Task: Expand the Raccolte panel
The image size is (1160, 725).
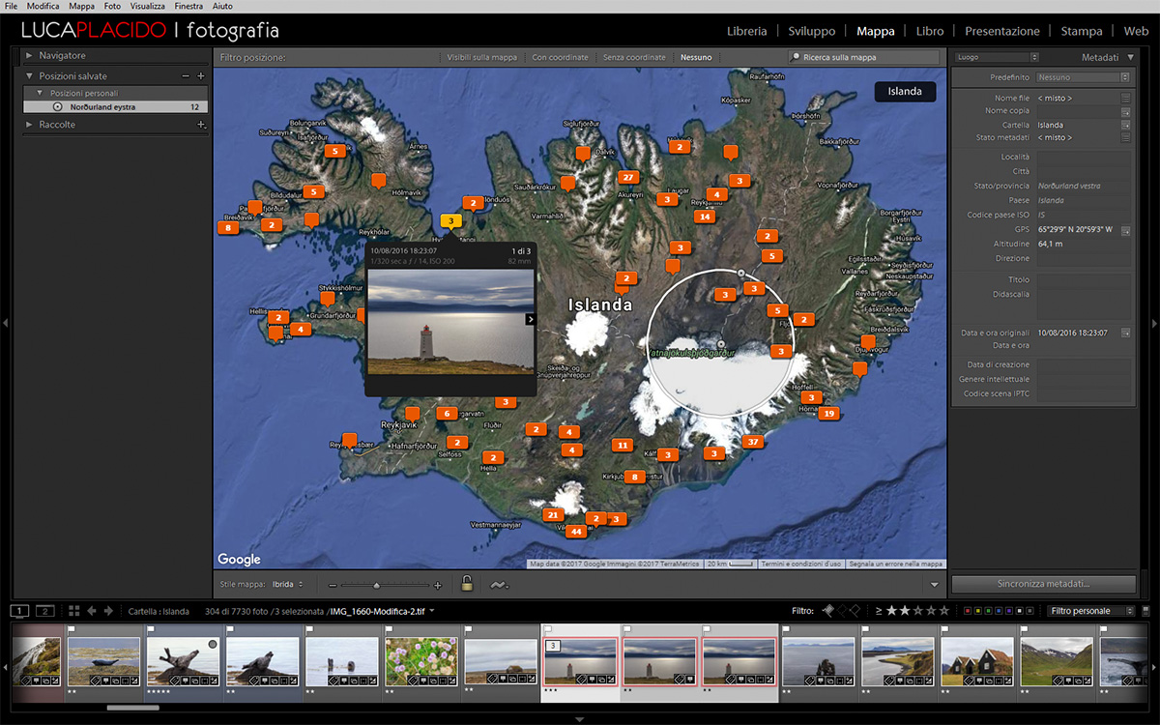Action: pos(29,125)
